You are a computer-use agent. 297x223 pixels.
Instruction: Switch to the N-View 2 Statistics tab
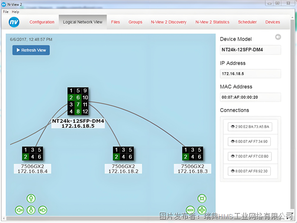pyautogui.click(x=212, y=22)
